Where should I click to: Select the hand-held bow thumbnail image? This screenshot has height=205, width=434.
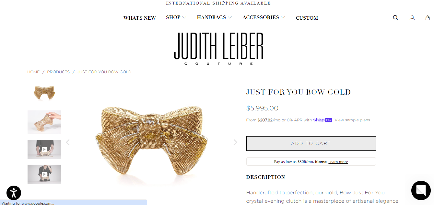pyautogui.click(x=44, y=122)
